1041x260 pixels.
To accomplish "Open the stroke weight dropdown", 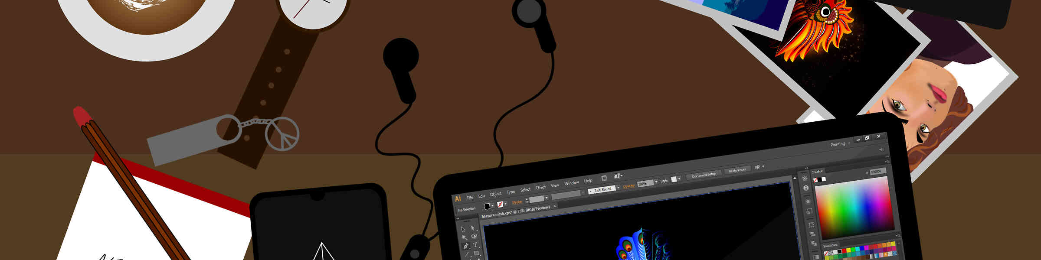I will [x=547, y=198].
